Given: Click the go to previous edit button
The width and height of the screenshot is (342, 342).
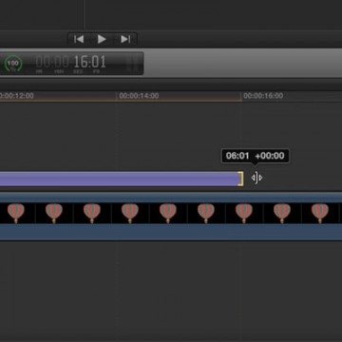Looking at the screenshot, I should [79, 39].
